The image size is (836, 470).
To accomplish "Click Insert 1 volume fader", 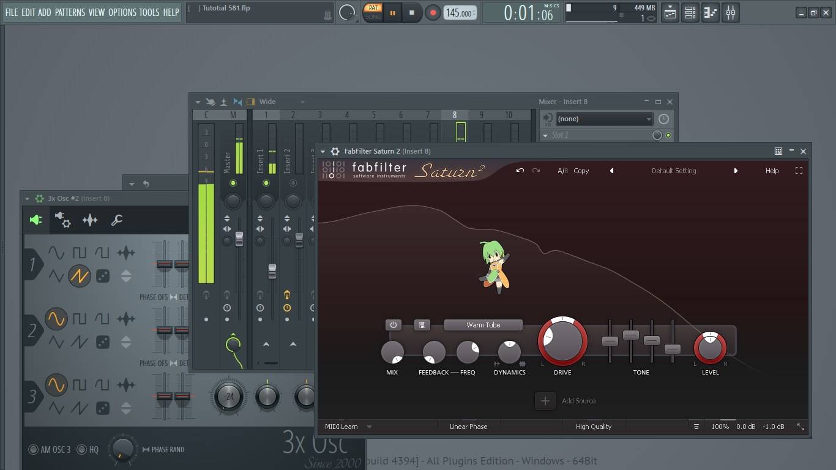I will [x=272, y=271].
